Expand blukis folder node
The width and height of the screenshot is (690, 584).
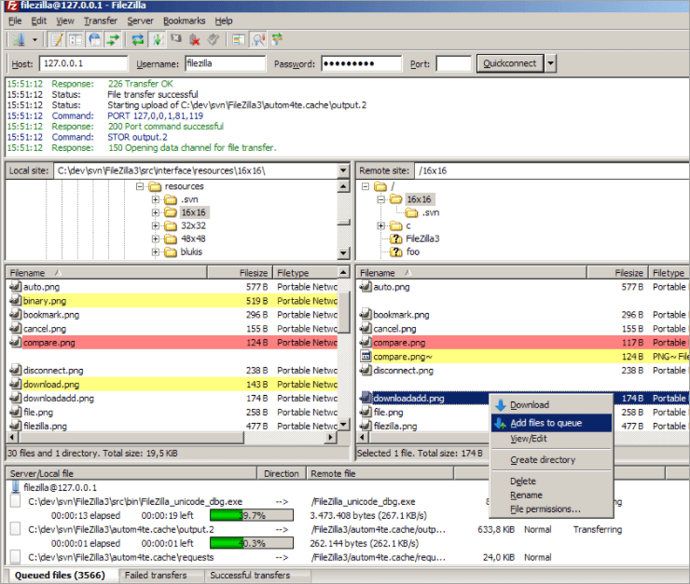pyautogui.click(x=156, y=252)
